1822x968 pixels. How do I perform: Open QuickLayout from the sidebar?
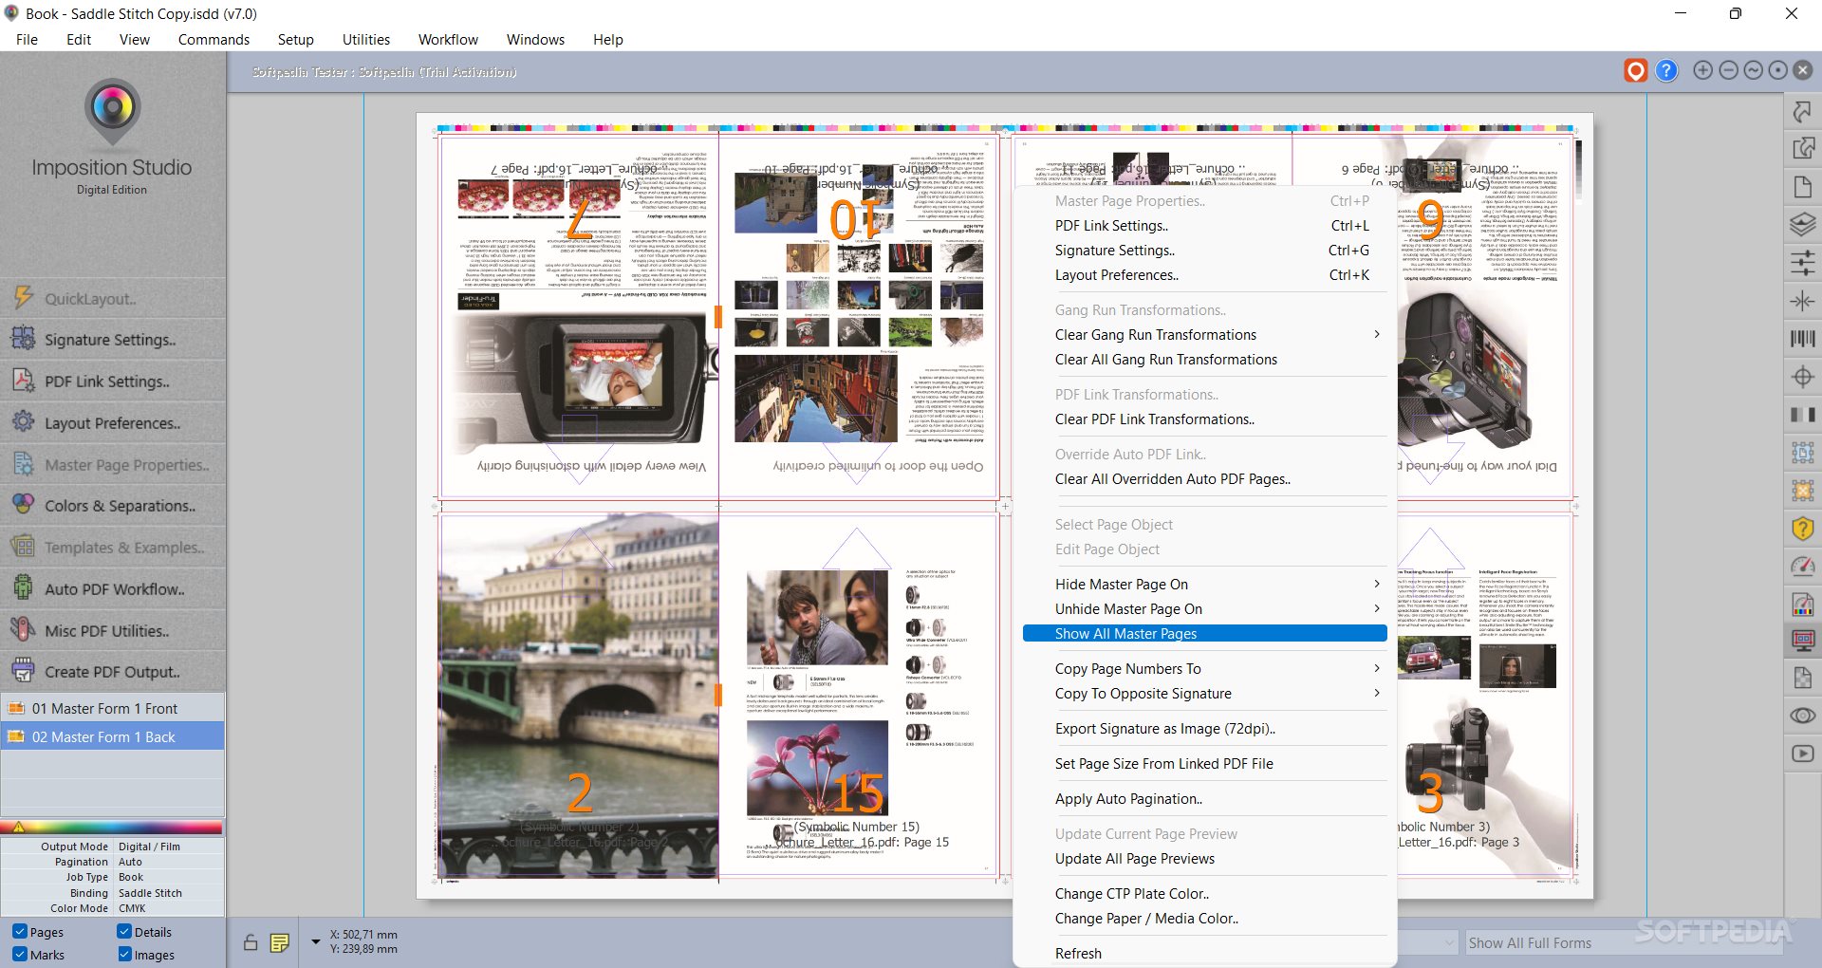(113, 299)
